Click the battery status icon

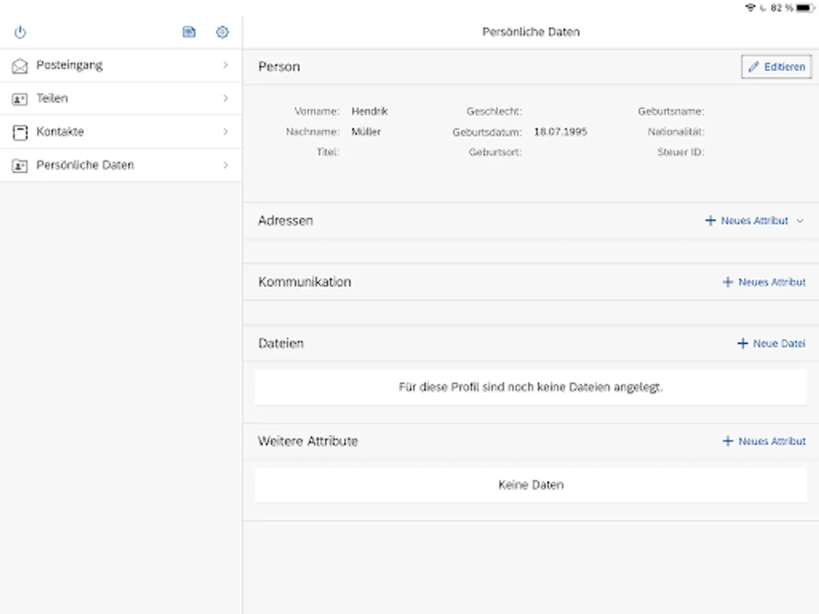(x=805, y=8)
